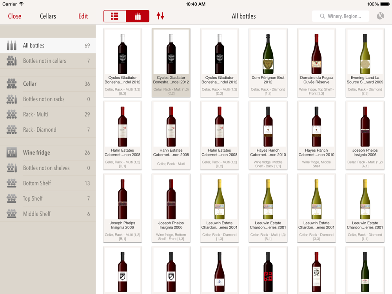The height and width of the screenshot is (294, 392).
Task: Select All bottles in sidebar
Action: point(48,45)
